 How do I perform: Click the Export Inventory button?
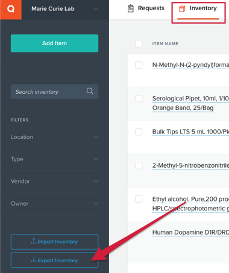pyautogui.click(x=54, y=260)
